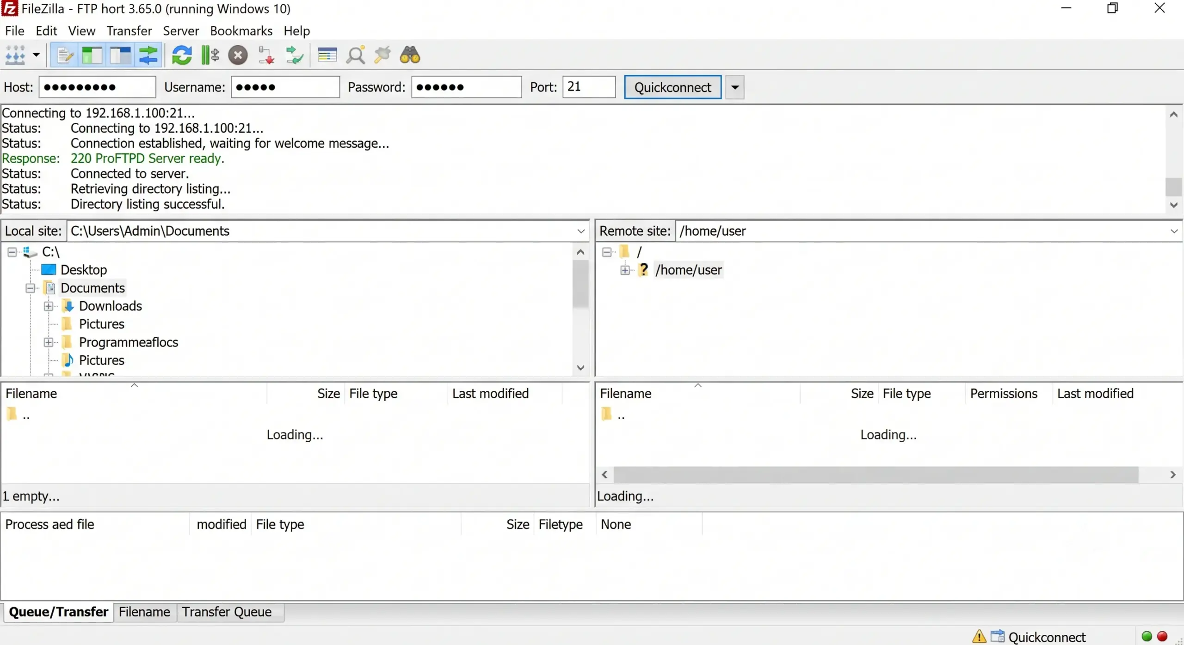
Task: Cancel the current operation
Action: pyautogui.click(x=238, y=55)
